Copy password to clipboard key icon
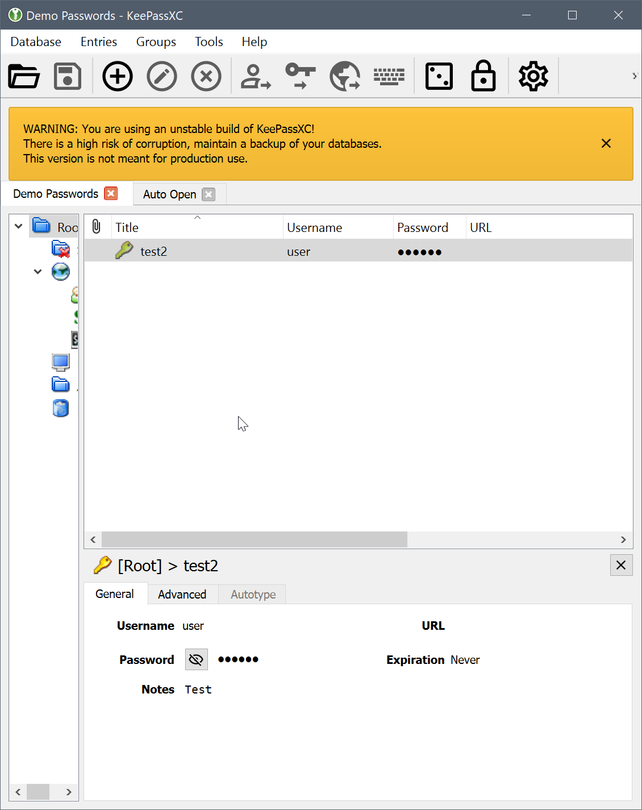 tap(300, 76)
